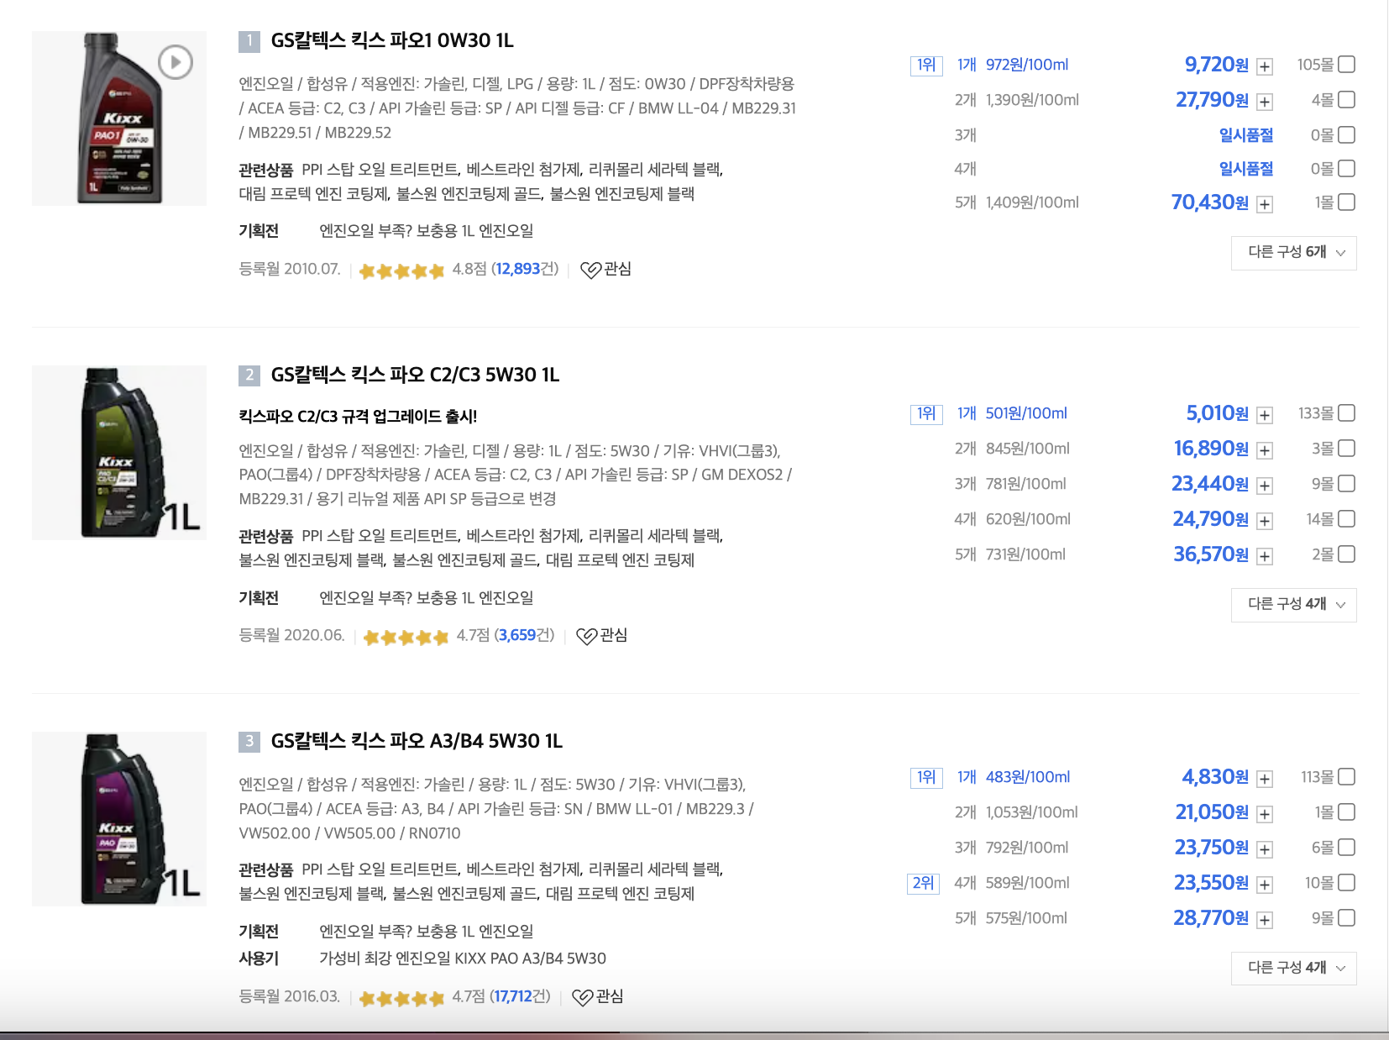The height and width of the screenshot is (1040, 1389).
Task: Check the 6몰 checkbox for 23,750원
Action: 1346,847
